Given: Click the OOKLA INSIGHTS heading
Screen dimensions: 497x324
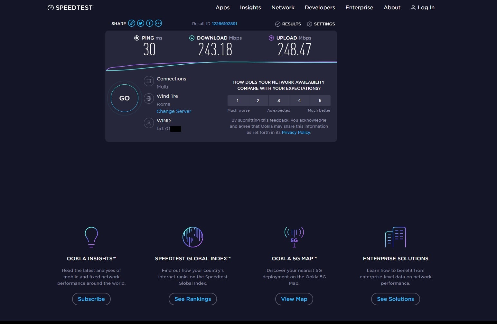Looking at the screenshot, I should click(91, 259).
